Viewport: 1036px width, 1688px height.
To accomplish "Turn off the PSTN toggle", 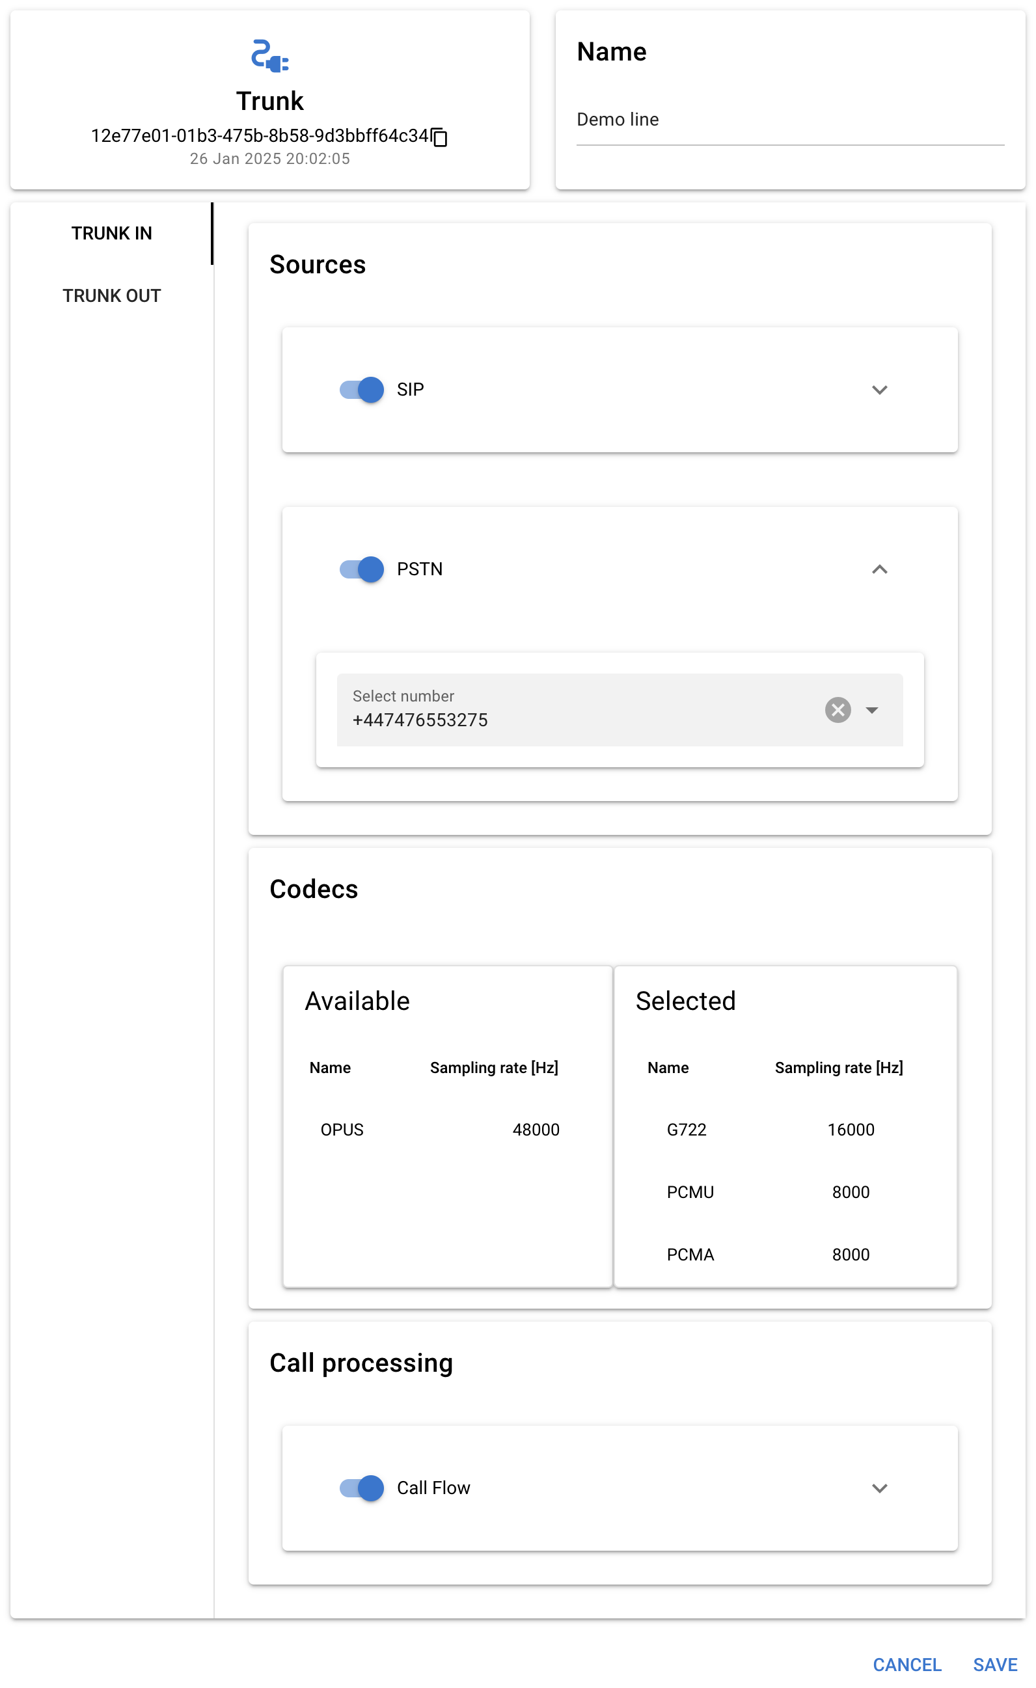I will [362, 569].
